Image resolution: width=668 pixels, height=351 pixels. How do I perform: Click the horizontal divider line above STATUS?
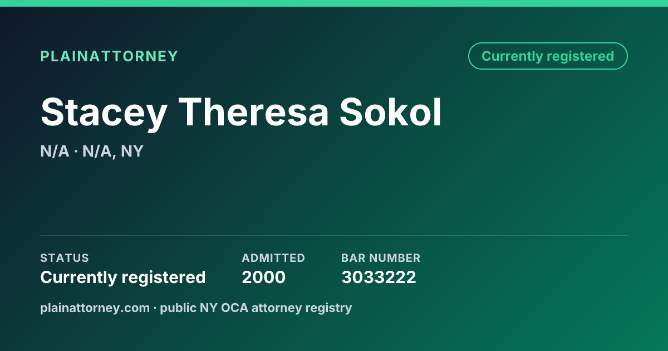pos(334,235)
